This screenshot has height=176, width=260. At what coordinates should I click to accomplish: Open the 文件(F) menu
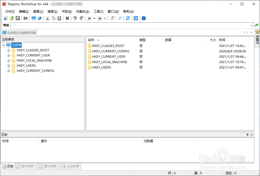(10, 11)
